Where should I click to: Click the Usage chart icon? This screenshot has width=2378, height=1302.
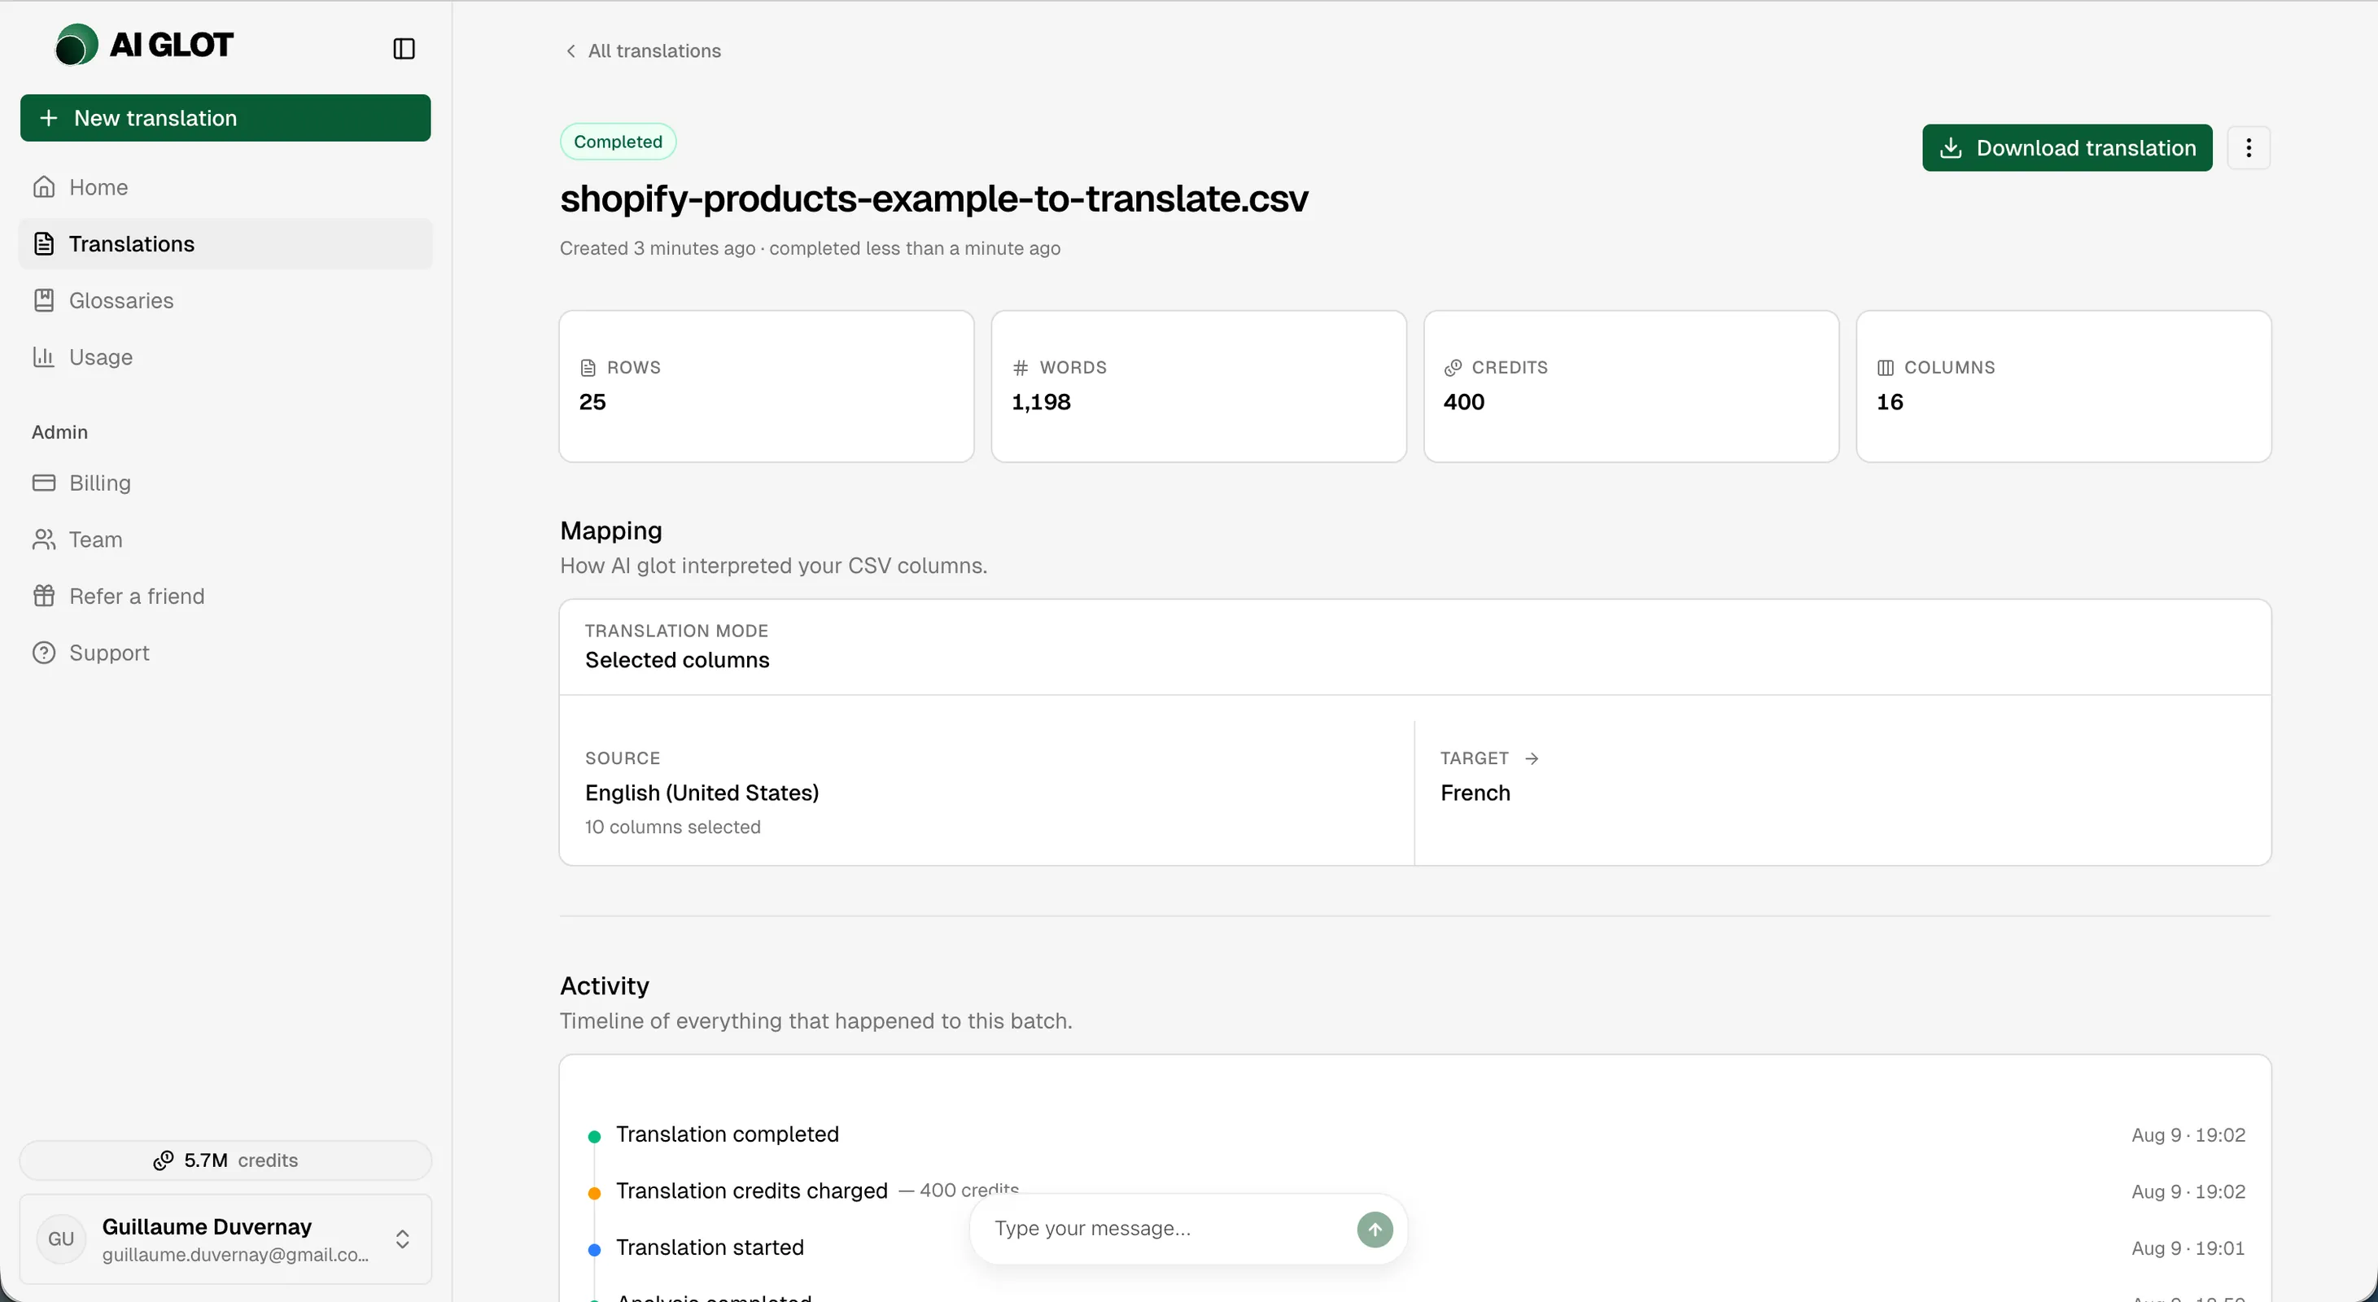pyautogui.click(x=43, y=357)
